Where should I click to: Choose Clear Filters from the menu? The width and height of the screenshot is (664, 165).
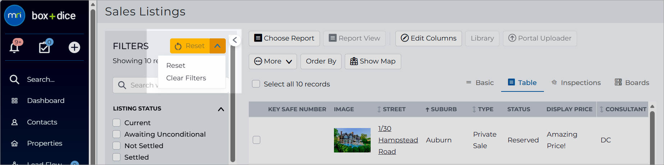(x=186, y=78)
